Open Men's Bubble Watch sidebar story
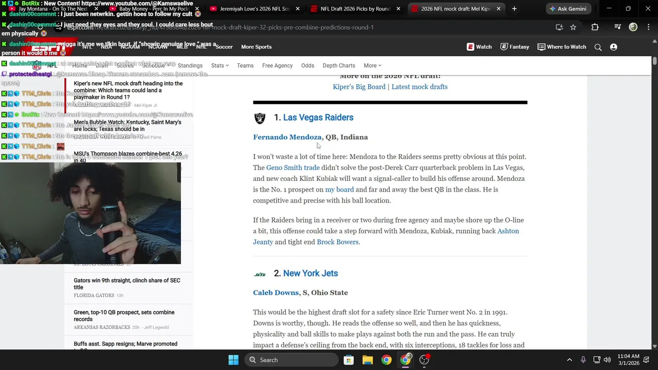This screenshot has width=658, height=370. pyautogui.click(x=127, y=126)
